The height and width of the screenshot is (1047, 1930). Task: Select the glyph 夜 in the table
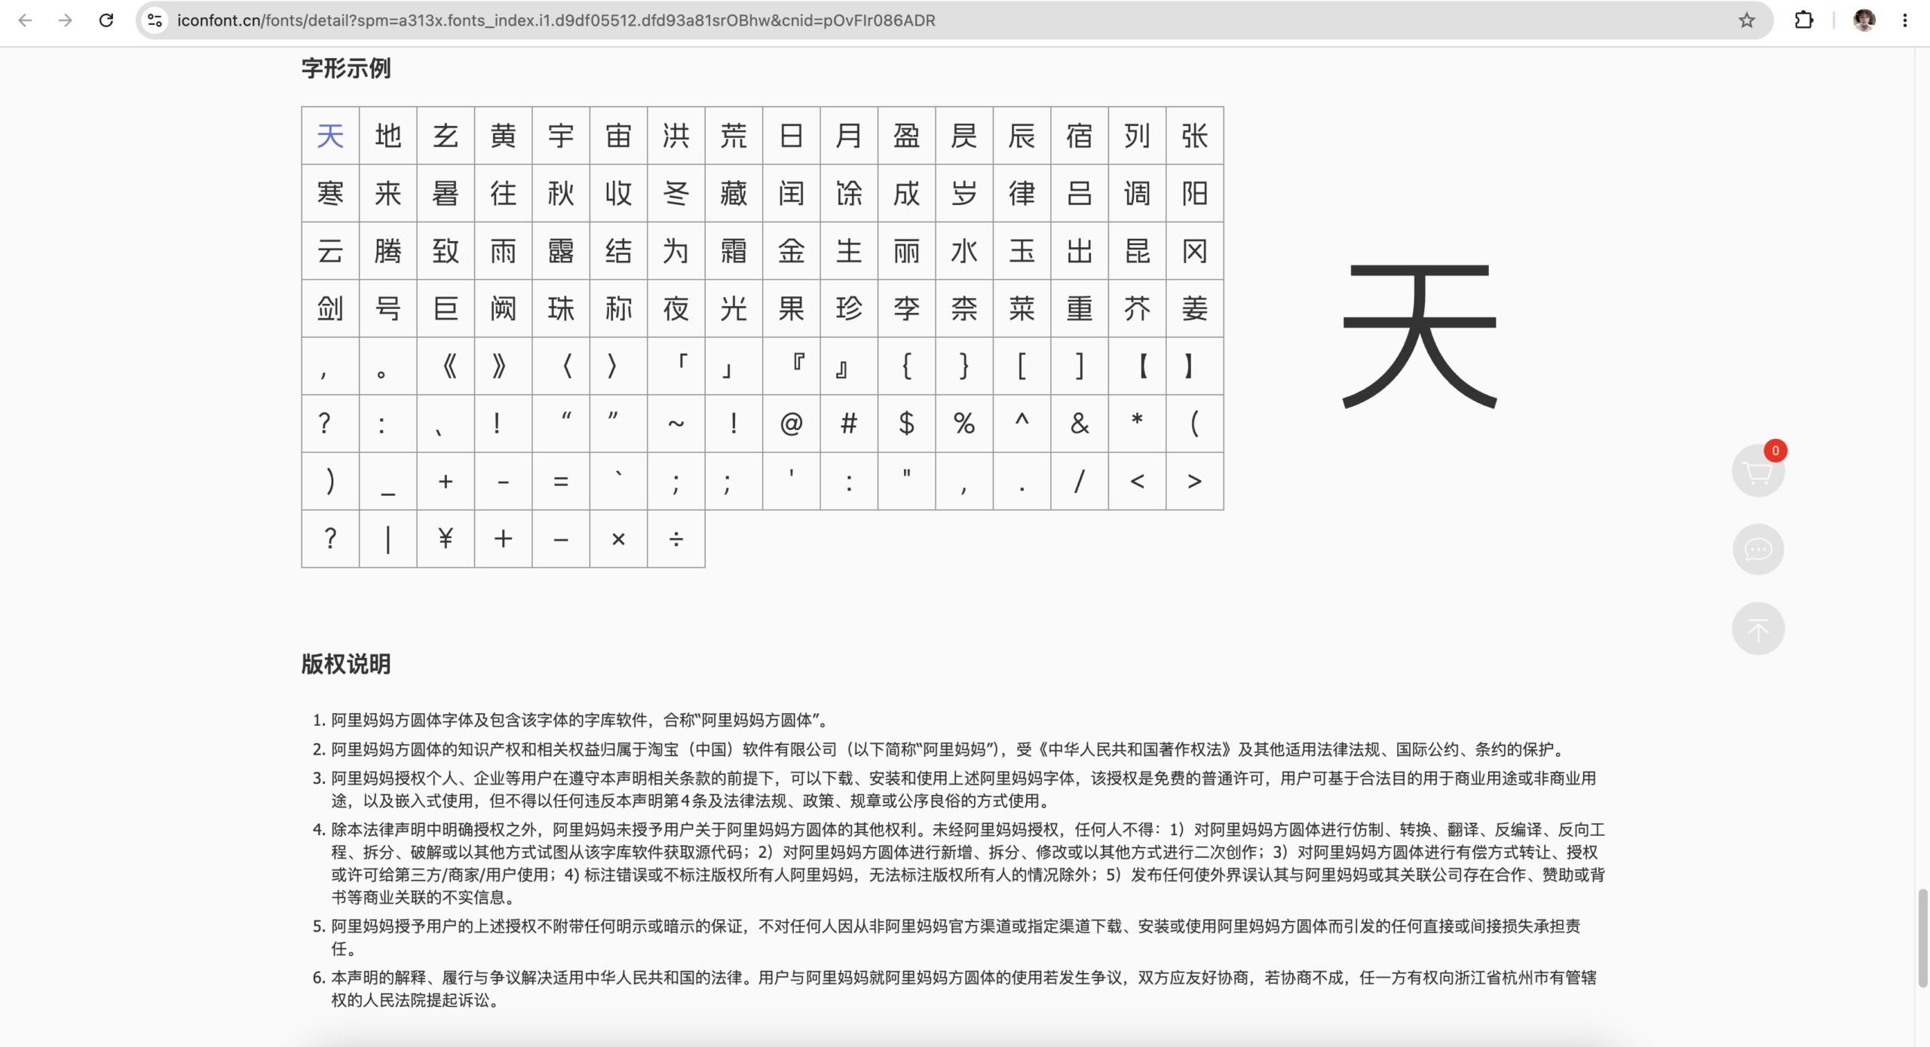click(x=676, y=308)
